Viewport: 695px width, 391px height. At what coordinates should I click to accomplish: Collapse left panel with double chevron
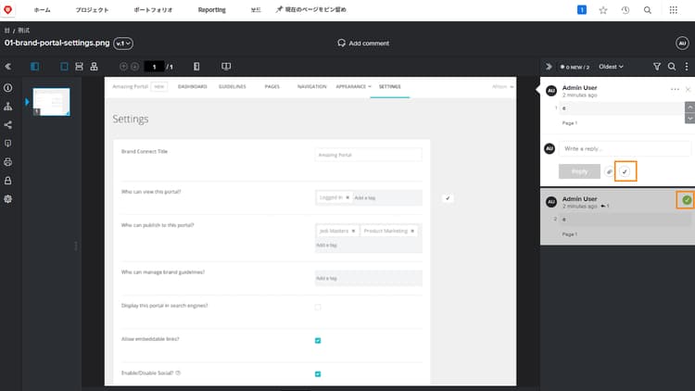(x=8, y=67)
